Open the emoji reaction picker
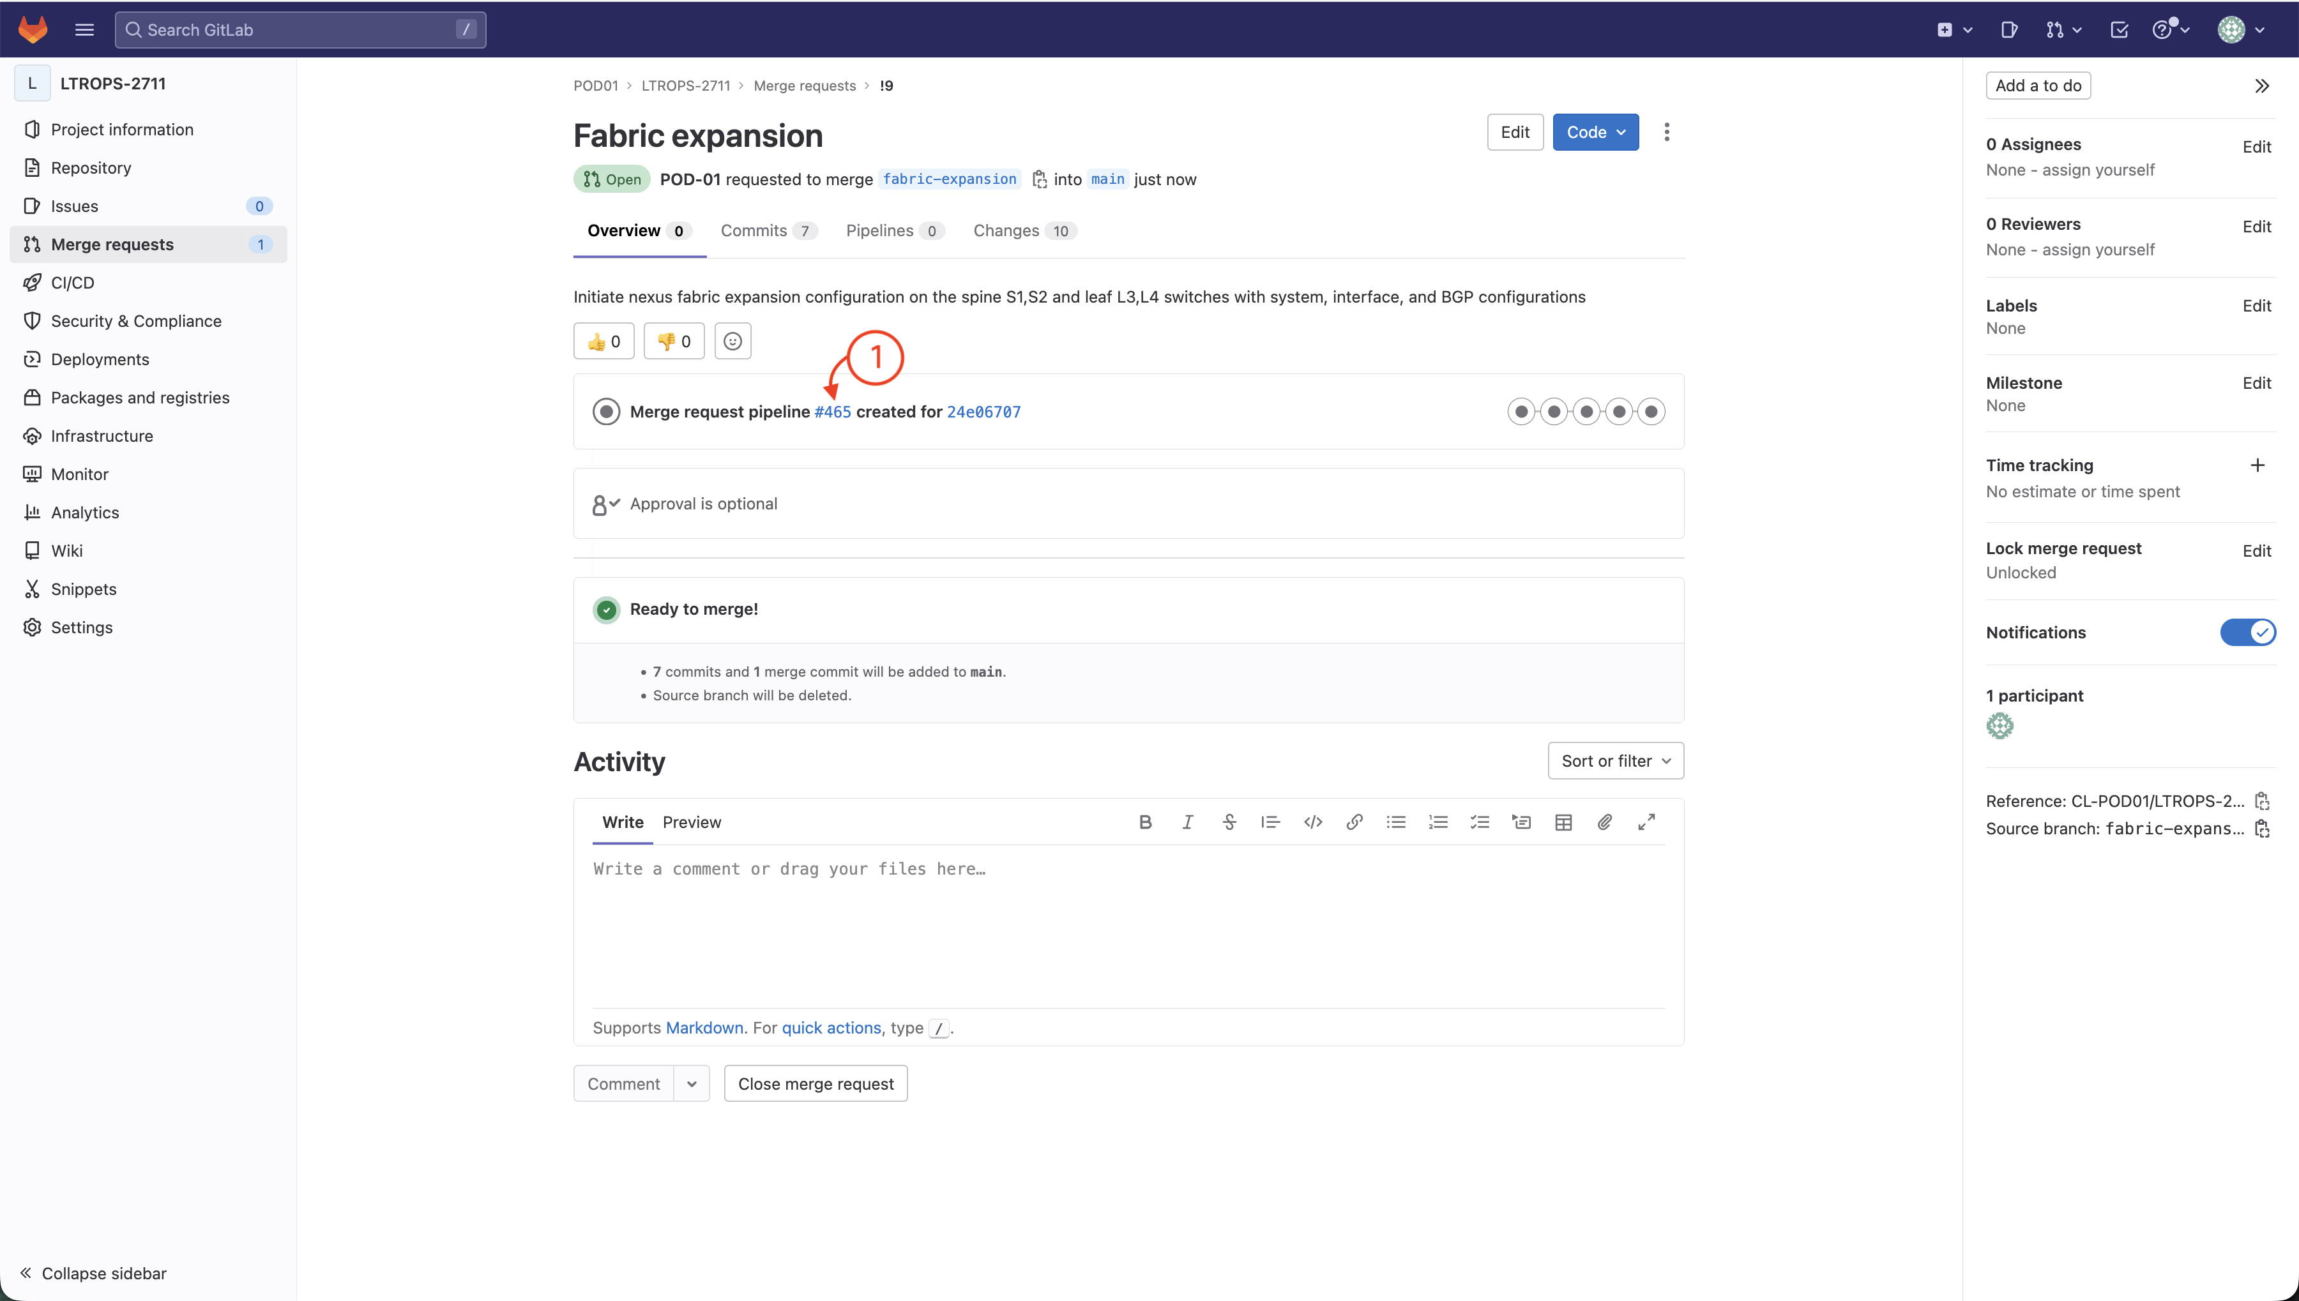Screen dimensions: 2299x1301 [732, 342]
